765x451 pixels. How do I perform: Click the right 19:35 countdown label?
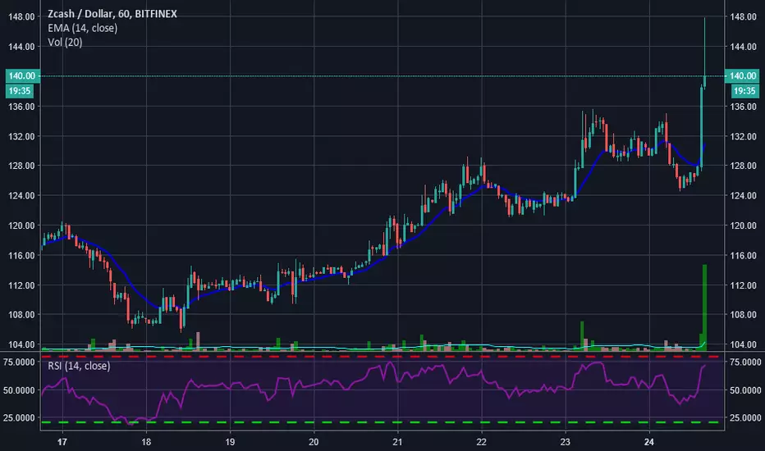click(x=745, y=91)
